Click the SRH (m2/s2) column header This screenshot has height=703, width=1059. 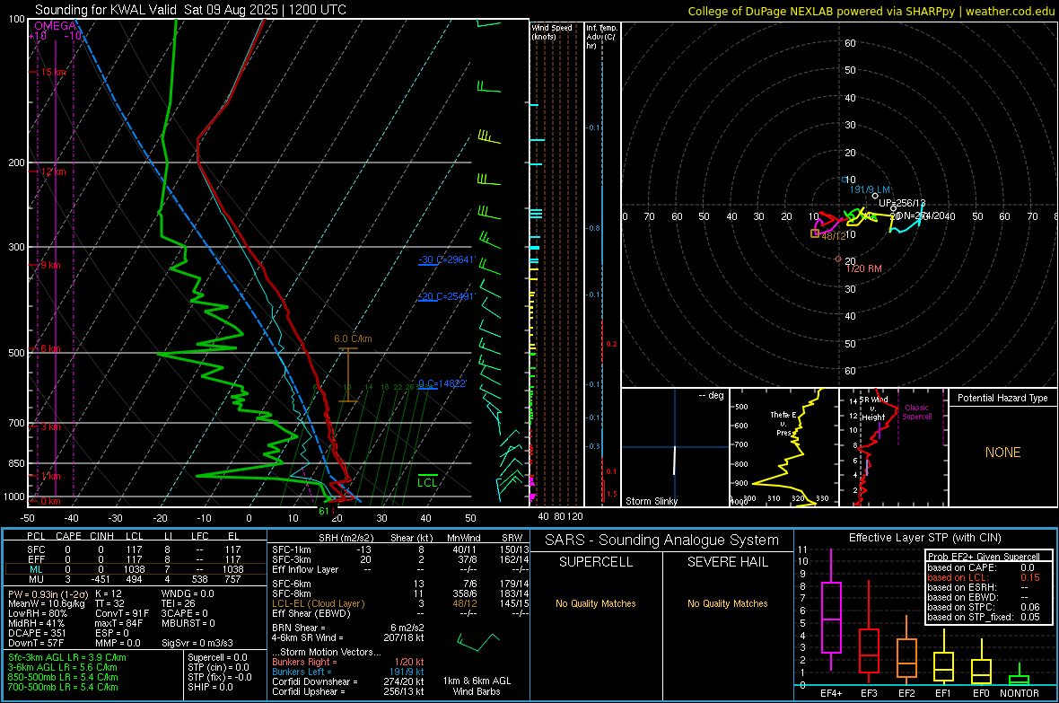coord(346,538)
